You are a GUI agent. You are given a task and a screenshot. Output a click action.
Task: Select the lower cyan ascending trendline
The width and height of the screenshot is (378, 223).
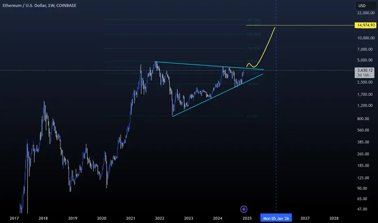(217, 95)
